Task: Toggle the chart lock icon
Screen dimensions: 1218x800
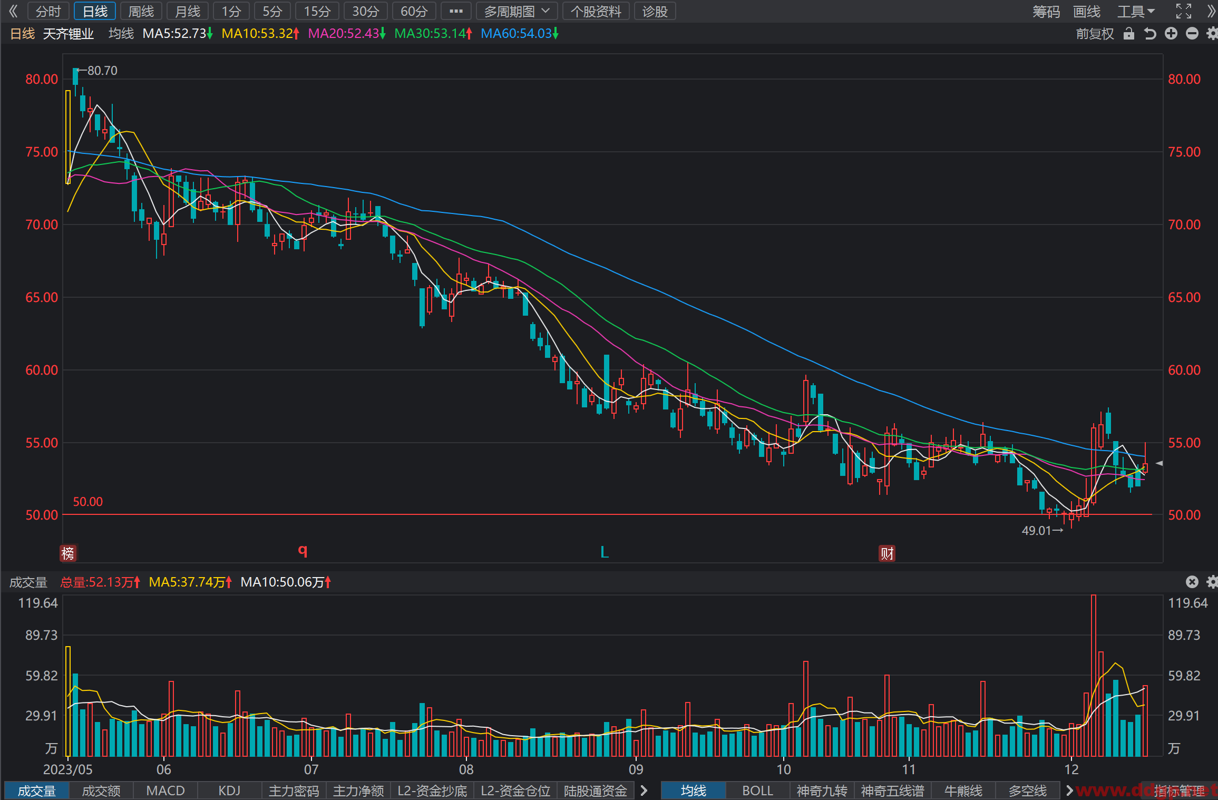Action: point(1128,34)
